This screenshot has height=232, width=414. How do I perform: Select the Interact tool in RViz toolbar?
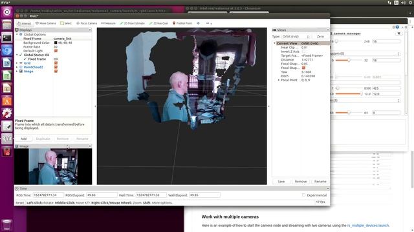(25, 23)
